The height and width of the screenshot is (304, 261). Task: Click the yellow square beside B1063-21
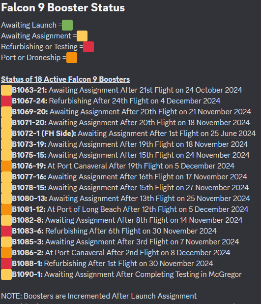[6, 90]
